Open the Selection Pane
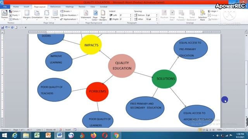Image resolution: width=248 pixels, height=139 pixels. click(x=202, y=15)
